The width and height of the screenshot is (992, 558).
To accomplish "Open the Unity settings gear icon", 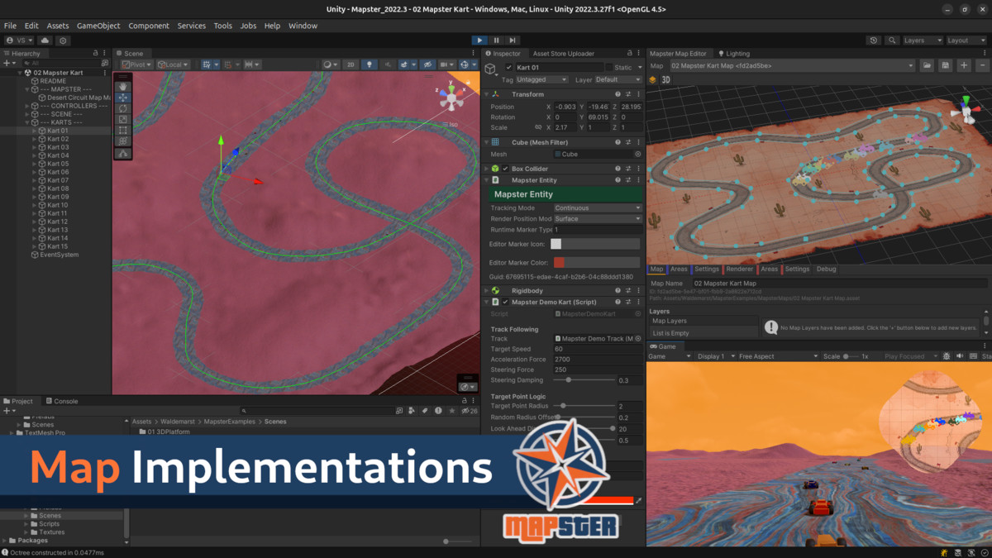I will 63,40.
